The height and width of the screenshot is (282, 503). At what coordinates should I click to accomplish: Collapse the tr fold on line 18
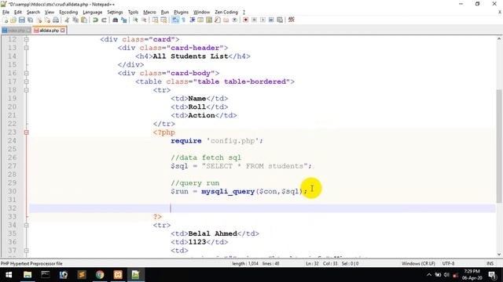[26, 90]
